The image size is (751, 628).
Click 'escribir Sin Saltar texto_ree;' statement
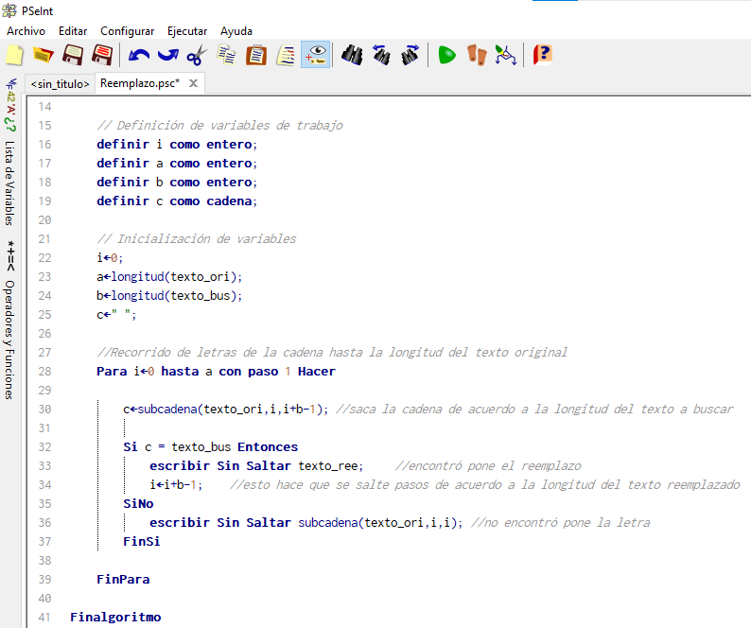(x=256, y=466)
